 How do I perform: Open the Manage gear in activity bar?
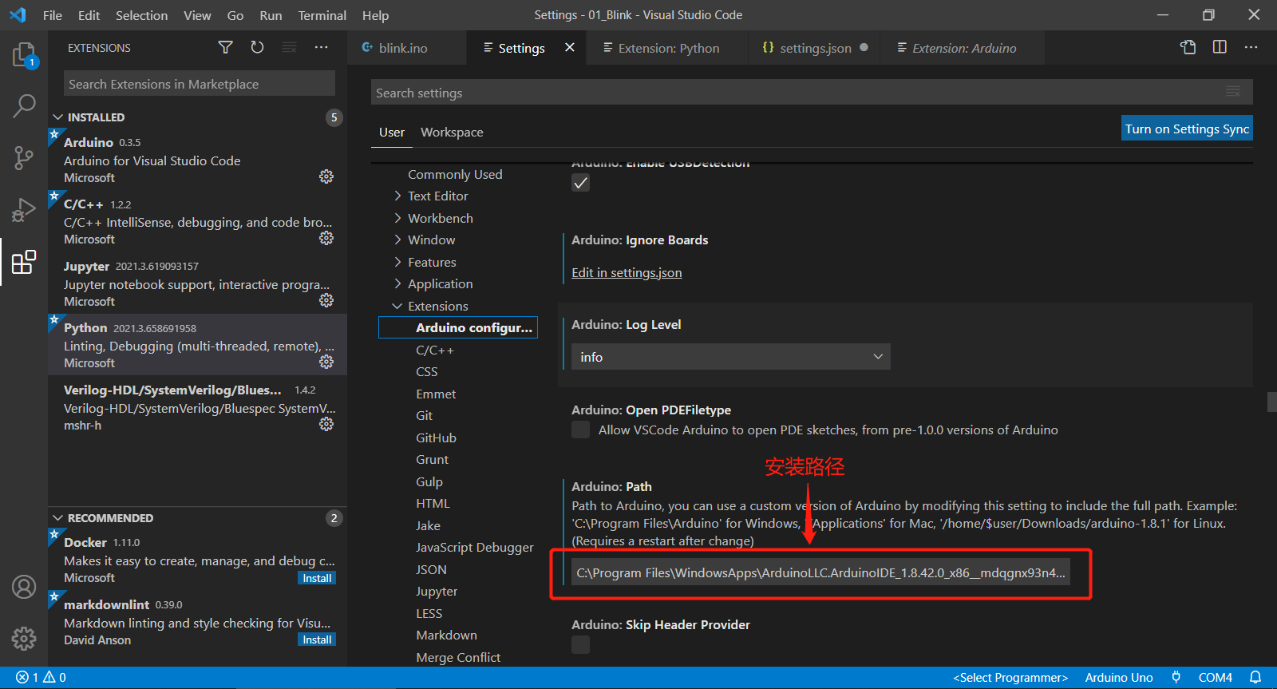pyautogui.click(x=24, y=639)
